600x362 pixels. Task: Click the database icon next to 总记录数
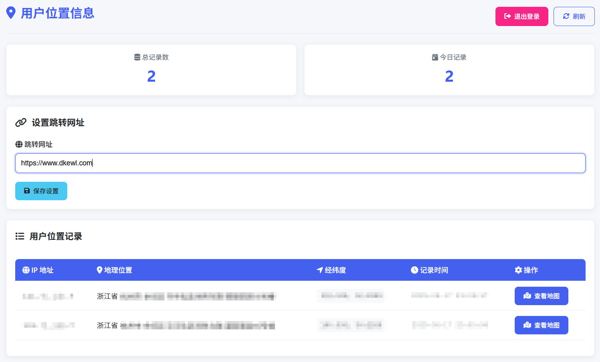click(x=137, y=57)
